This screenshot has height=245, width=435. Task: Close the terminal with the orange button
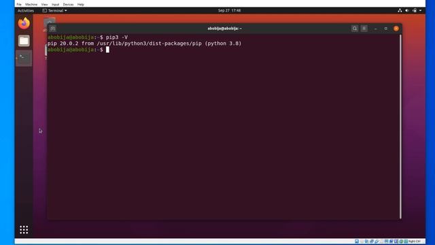pyautogui.click(x=396, y=29)
